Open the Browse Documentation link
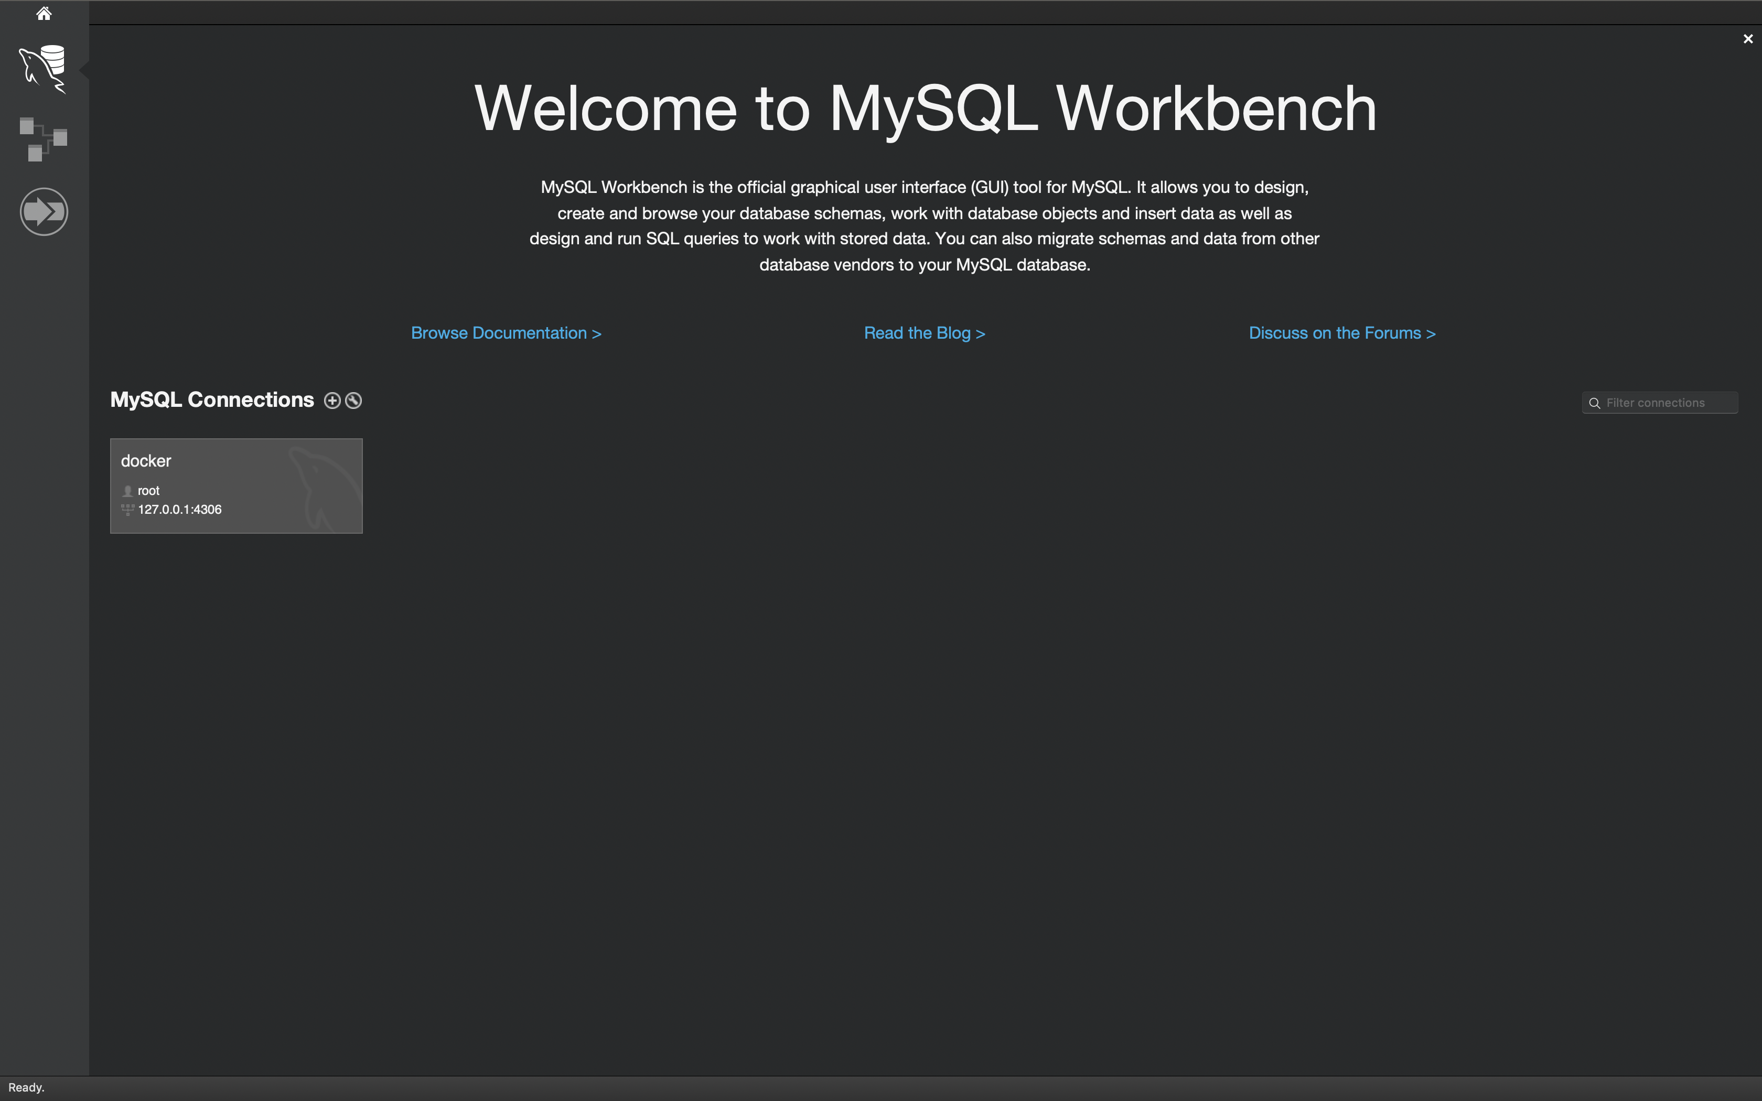Screen dimensions: 1762x1101 pyautogui.click(x=506, y=333)
